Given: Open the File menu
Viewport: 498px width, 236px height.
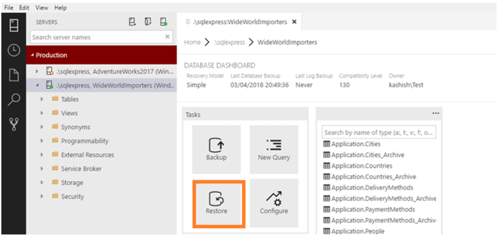Looking at the screenshot, I should pyautogui.click(x=9, y=8).
